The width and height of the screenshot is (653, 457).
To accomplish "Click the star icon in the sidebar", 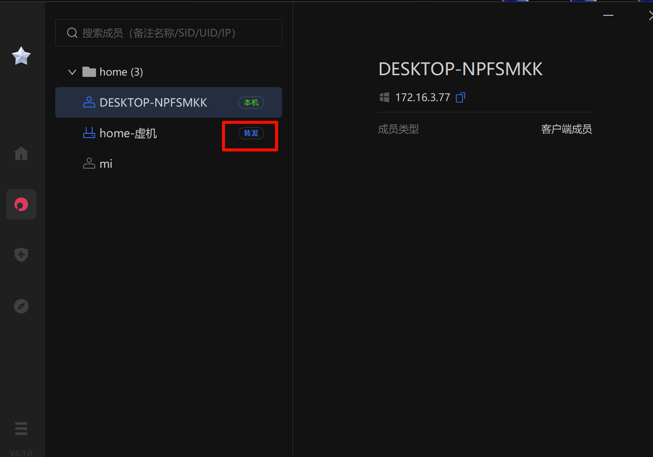I will point(21,56).
